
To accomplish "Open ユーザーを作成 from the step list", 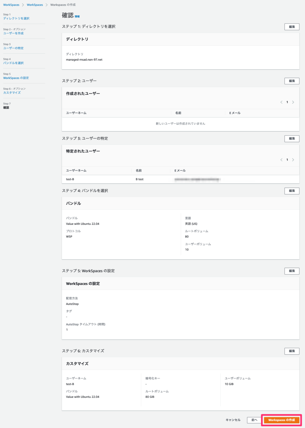I will [14, 33].
